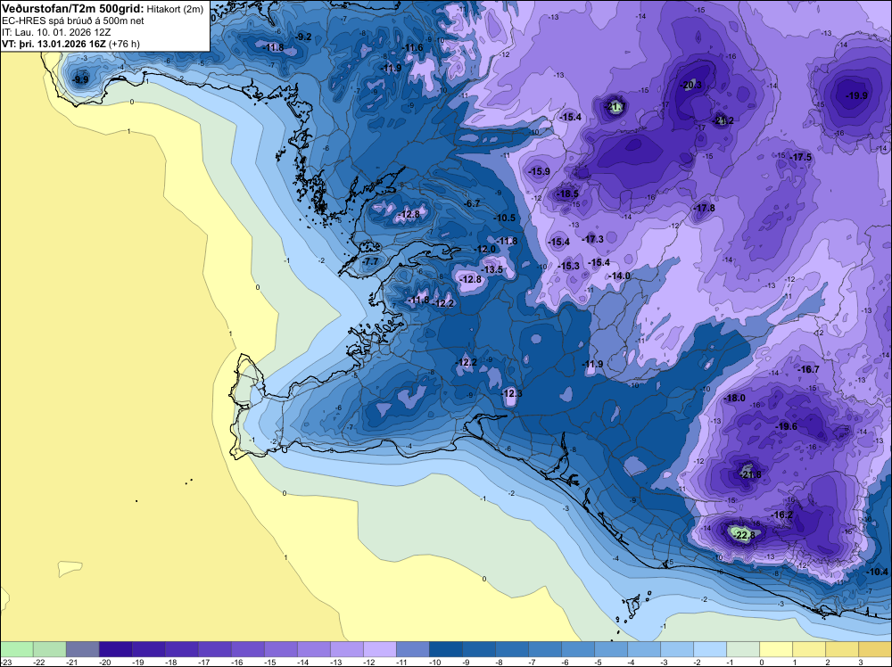Click the 'EC-HRES spá brúuð á 500m net' line

[x=73, y=21]
